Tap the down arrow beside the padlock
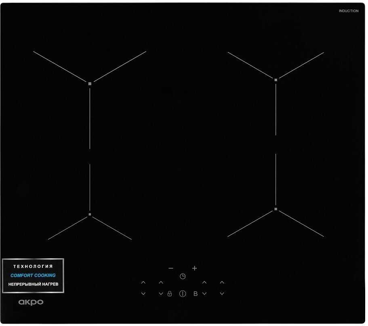Screen dimensions: 368x326 (161, 294)
